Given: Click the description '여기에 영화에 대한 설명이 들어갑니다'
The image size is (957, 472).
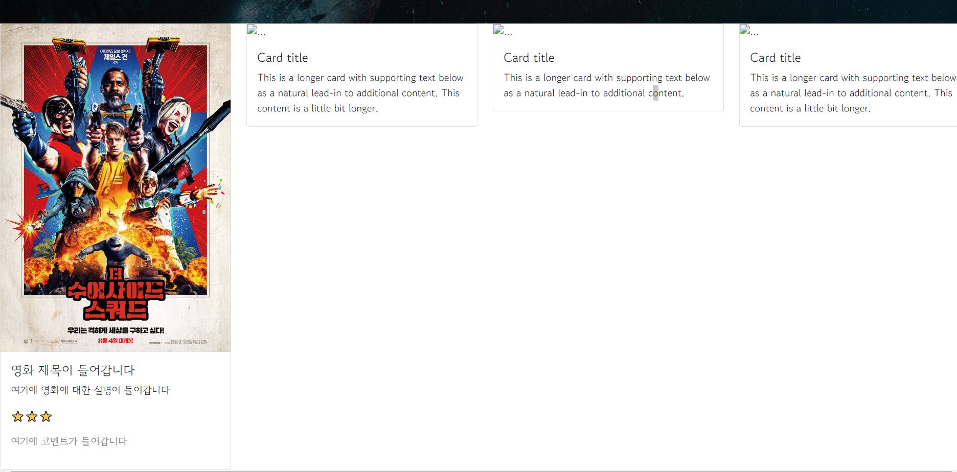Looking at the screenshot, I should tap(90, 390).
